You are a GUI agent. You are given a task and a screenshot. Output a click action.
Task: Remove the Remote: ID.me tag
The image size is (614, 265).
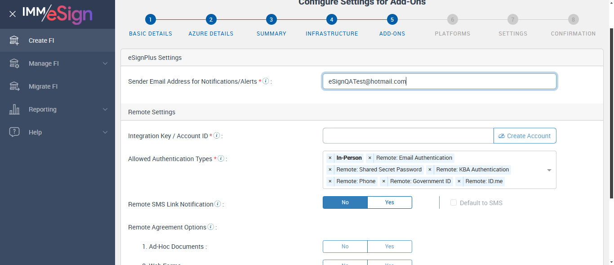[459, 181]
